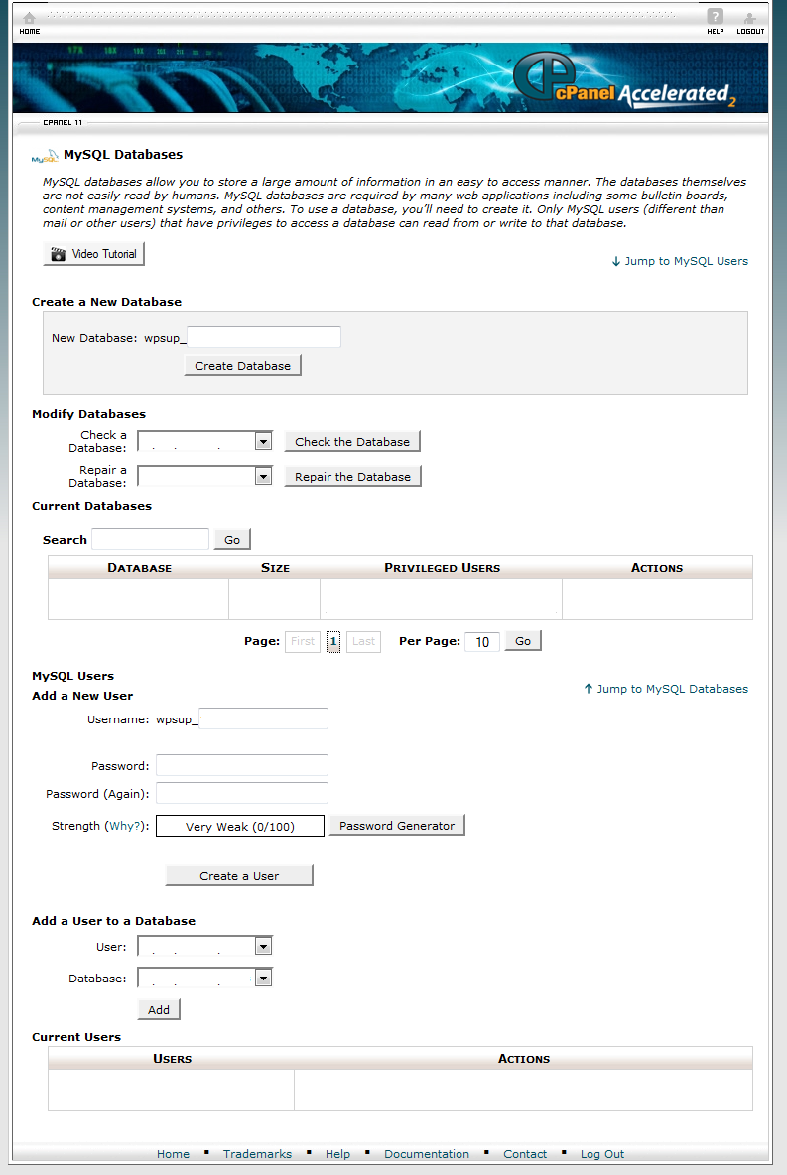This screenshot has width=787, height=1175.
Task: Open the Database dropdown under Add a User
Action: [x=263, y=979]
